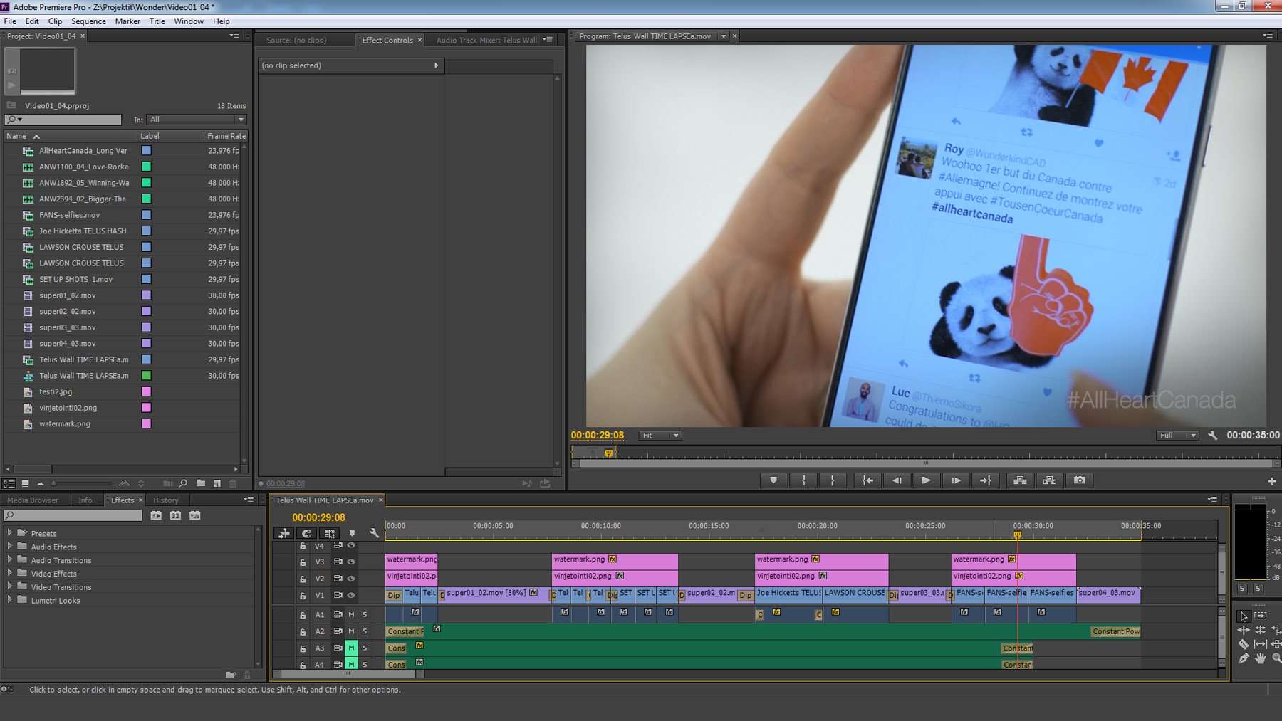The width and height of the screenshot is (1282, 721).
Task: Select the Selection arrow tool
Action: 1244,616
